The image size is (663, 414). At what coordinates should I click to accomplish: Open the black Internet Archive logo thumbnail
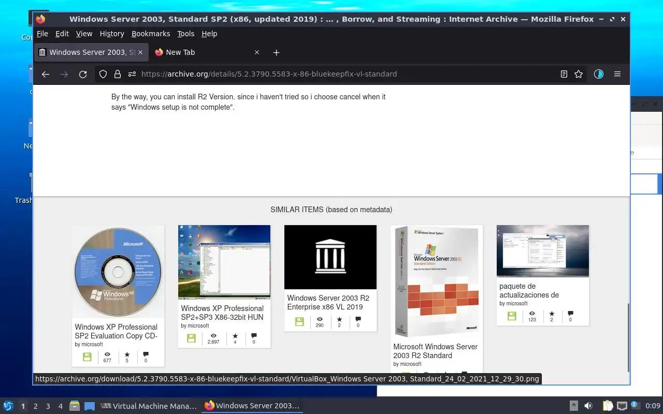(x=330, y=257)
